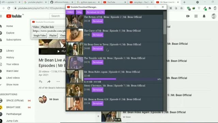Click the Mr Bean channel name link

coord(54,99)
